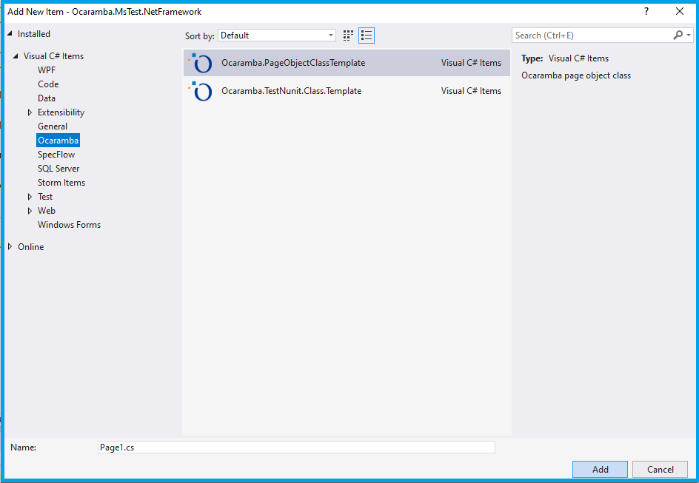Open the dialog help question mark
This screenshot has height=483, width=699.
point(646,12)
